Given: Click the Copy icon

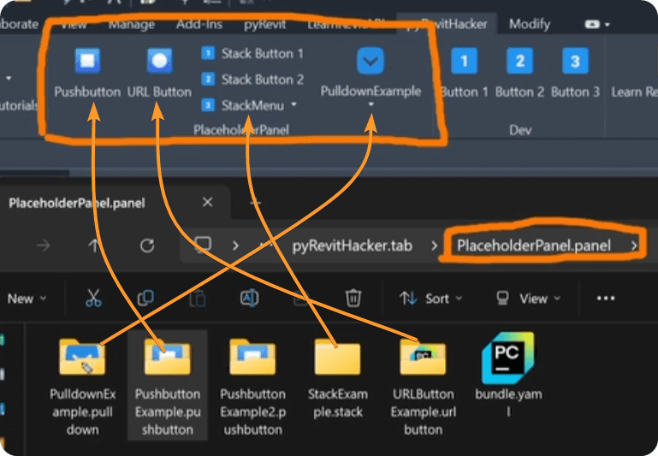Looking at the screenshot, I should pyautogui.click(x=145, y=299).
